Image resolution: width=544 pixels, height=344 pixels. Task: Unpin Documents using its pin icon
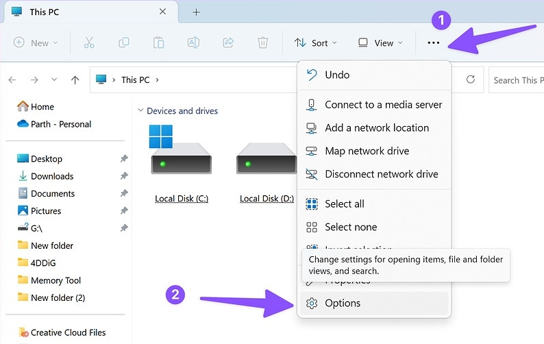[x=124, y=193]
